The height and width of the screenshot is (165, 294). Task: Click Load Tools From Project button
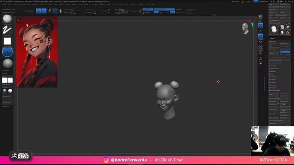coord(279,7)
